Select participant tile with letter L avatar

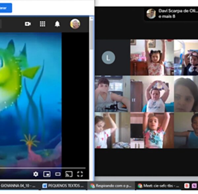108,58
